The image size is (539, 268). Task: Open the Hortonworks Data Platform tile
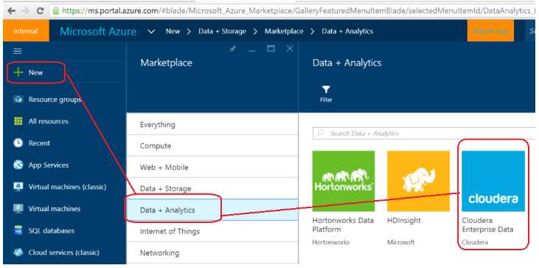tap(344, 198)
